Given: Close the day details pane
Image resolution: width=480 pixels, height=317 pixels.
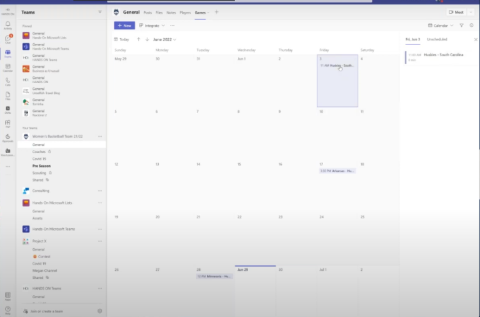Looking at the screenshot, I should click(x=476, y=39).
